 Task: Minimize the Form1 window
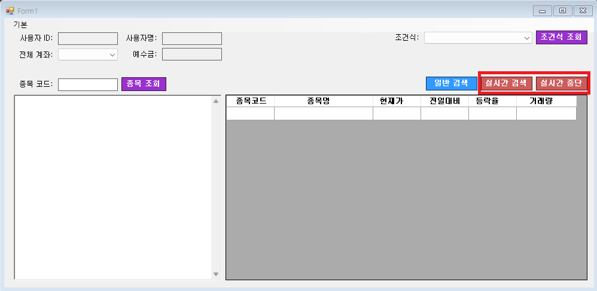[x=542, y=11]
